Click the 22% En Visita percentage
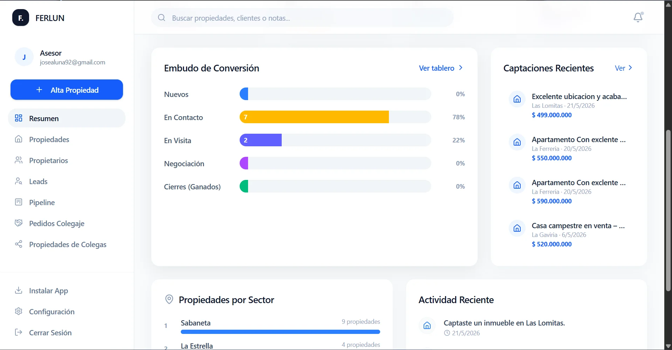Image resolution: width=672 pixels, height=350 pixels. [458, 140]
